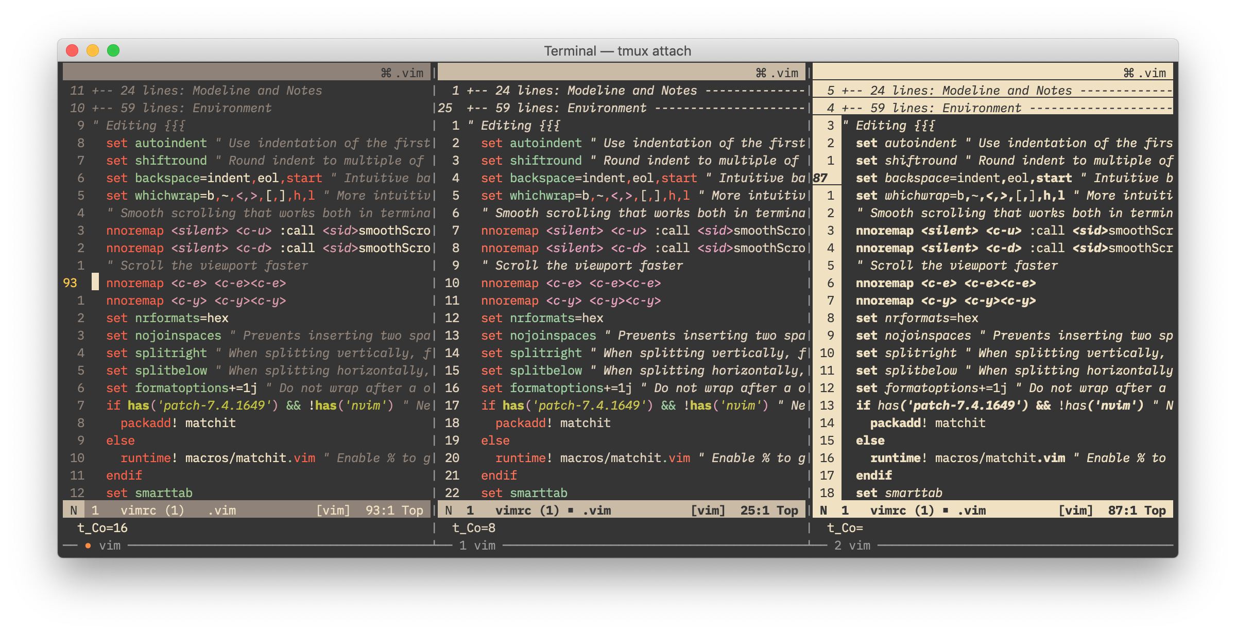Click the ⌘ symbol in left pane tabline
The width and height of the screenshot is (1236, 634).
[386, 73]
